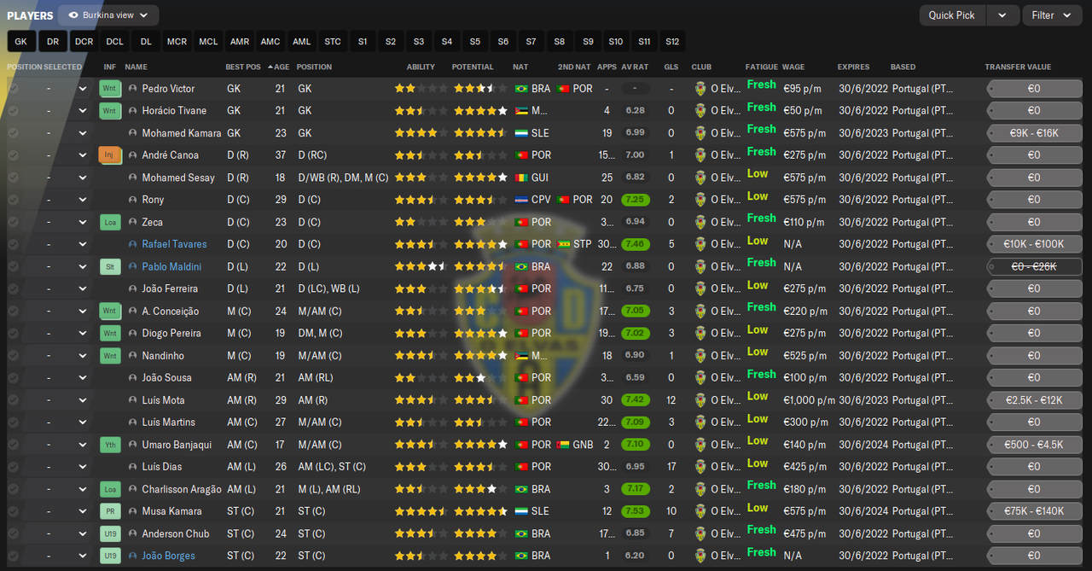Viewport: 1092px width, 571px height.
Task: Toggle the selection circle for Luís Dias
Action: [x=13, y=467]
